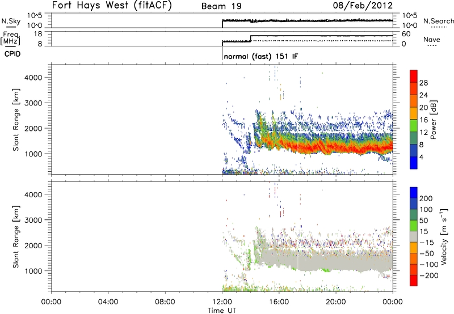Click the blue bottom of power colorbar

pyautogui.click(x=414, y=163)
